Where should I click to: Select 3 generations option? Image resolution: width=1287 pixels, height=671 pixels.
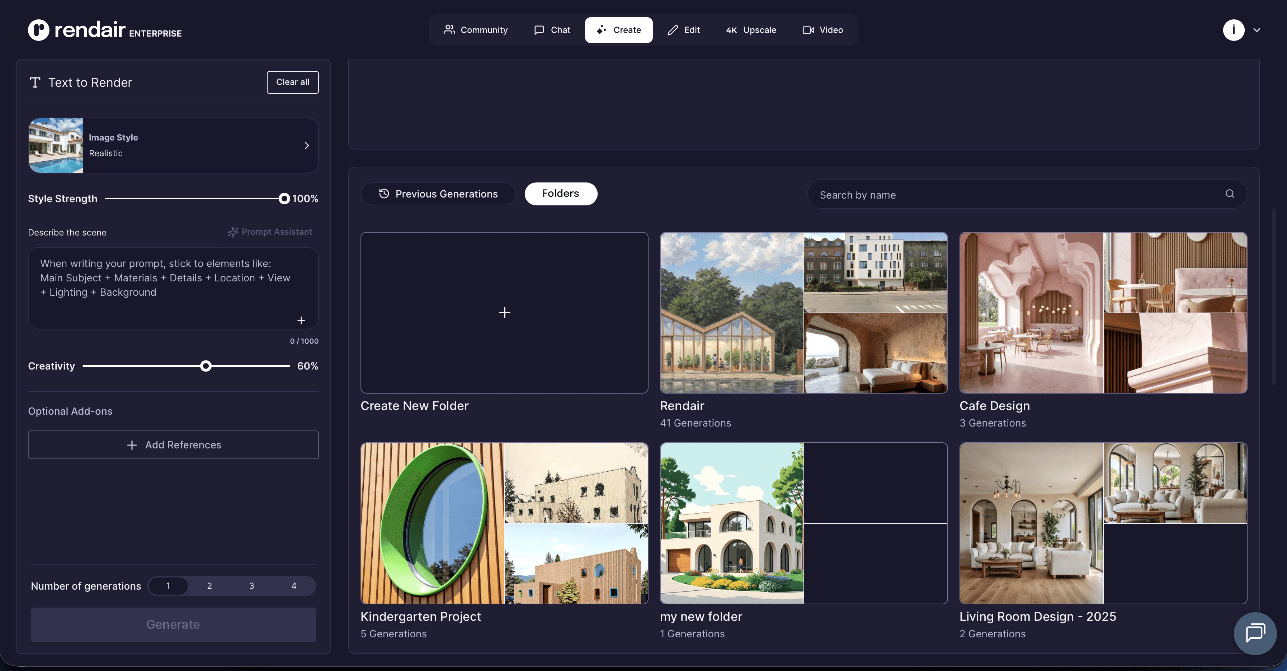click(x=251, y=586)
